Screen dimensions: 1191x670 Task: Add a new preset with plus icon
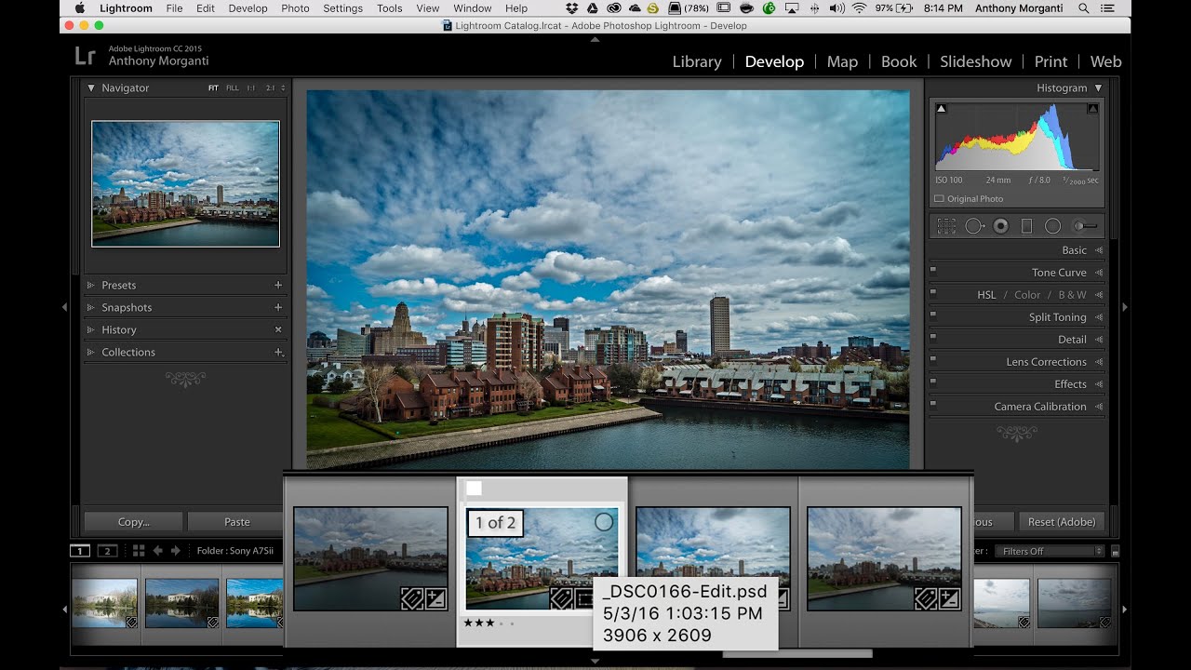pyautogui.click(x=278, y=285)
